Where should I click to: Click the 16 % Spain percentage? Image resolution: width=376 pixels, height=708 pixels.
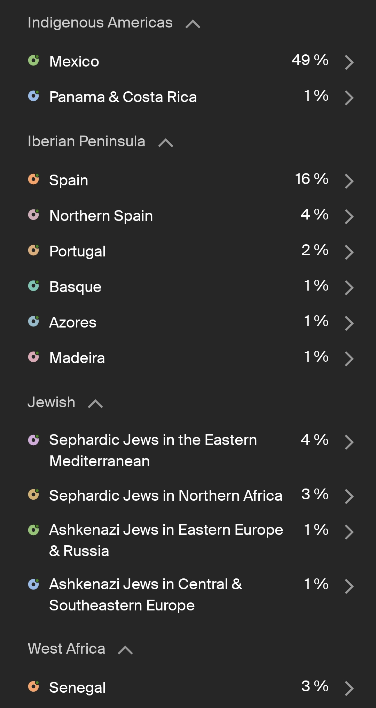coord(312,179)
